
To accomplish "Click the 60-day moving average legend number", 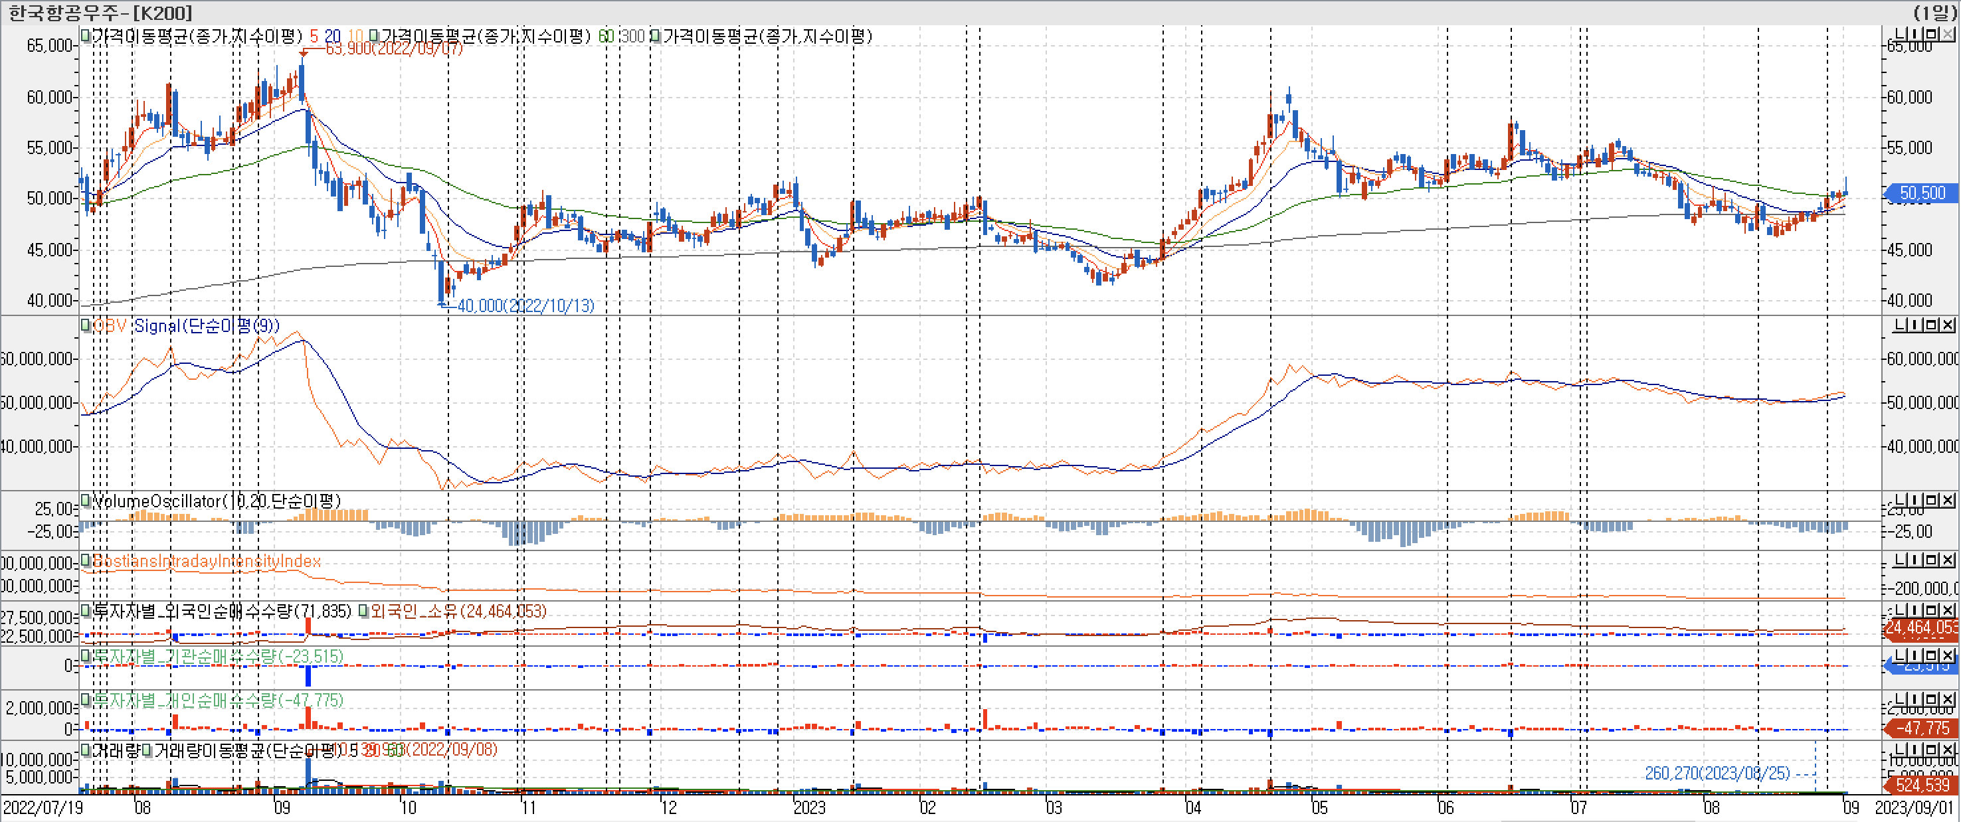I will [x=605, y=36].
